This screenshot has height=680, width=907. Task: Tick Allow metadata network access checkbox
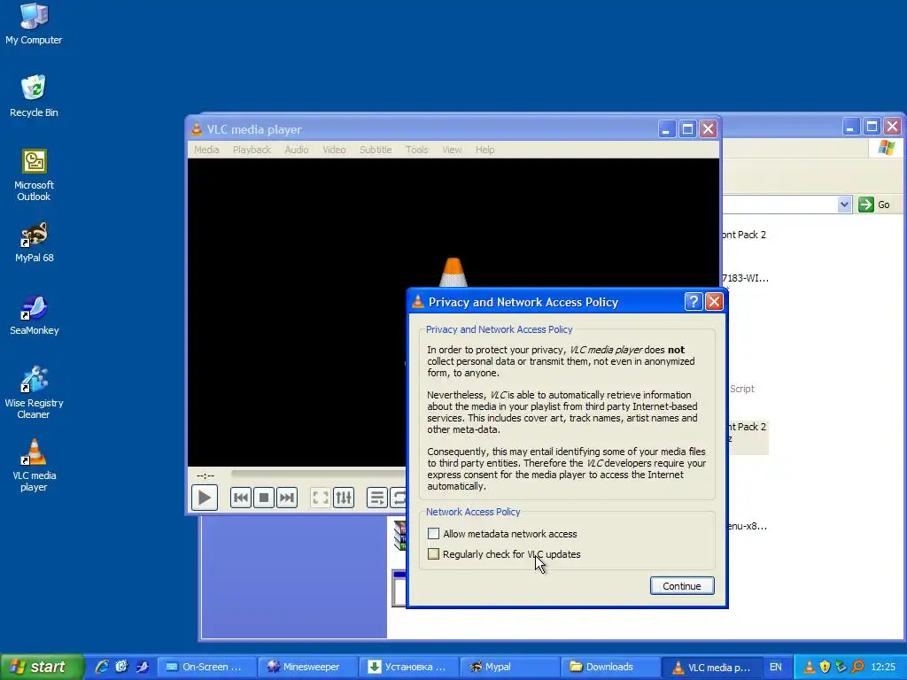[433, 534]
